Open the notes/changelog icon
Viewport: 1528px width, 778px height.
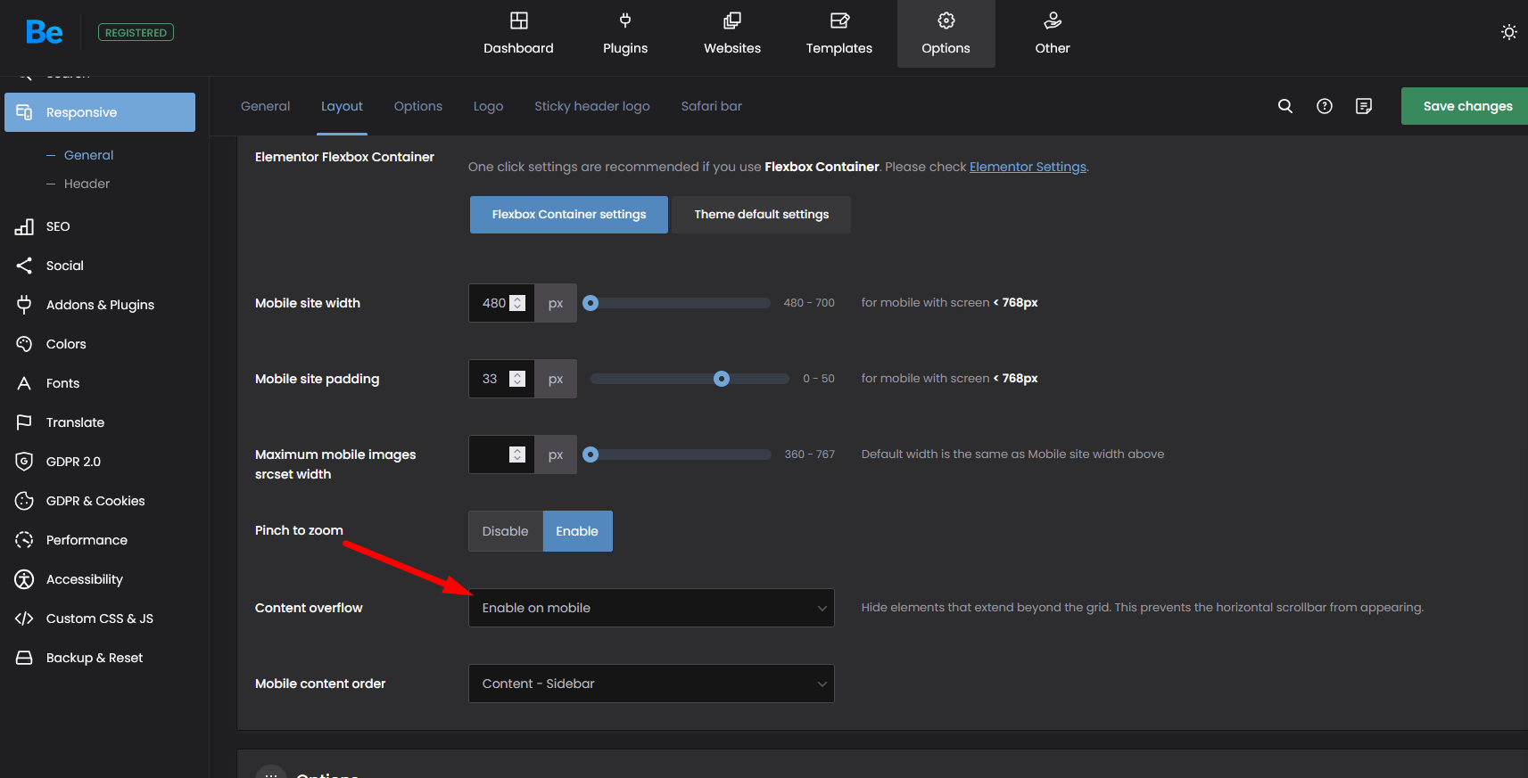1364,106
